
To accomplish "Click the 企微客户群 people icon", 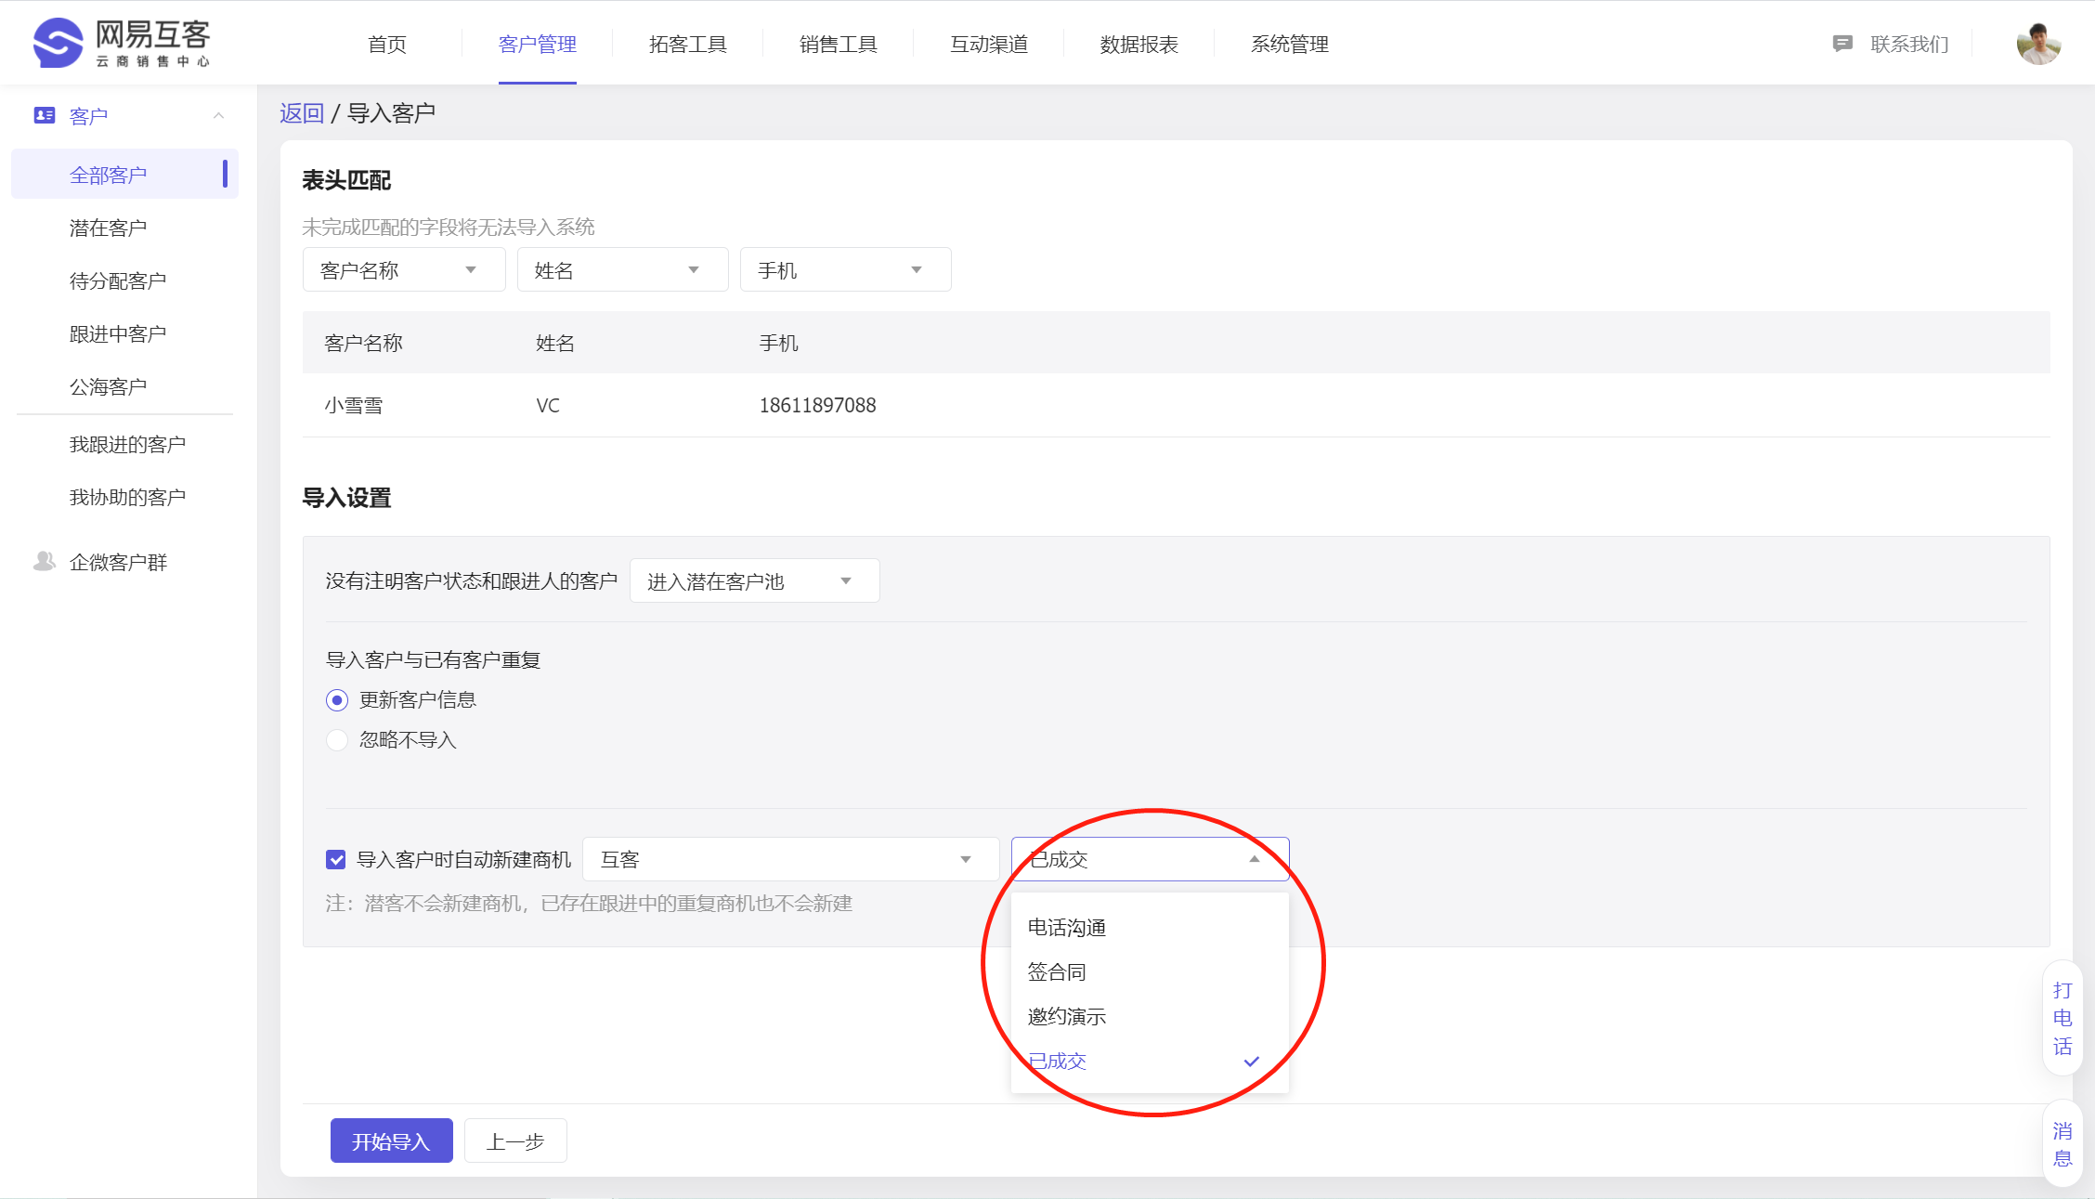I will (x=44, y=561).
